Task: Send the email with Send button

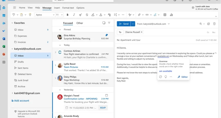Action: [x=124, y=24]
